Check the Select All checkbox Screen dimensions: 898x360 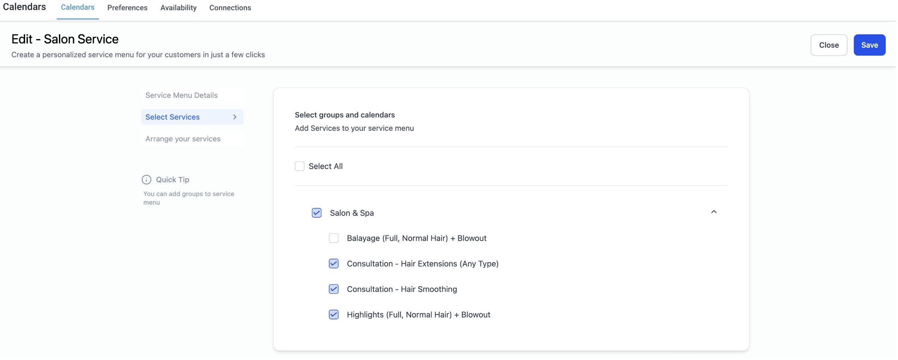point(300,167)
